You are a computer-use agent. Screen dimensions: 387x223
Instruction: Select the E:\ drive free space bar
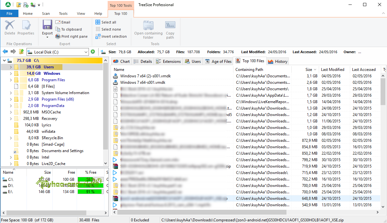(90, 191)
